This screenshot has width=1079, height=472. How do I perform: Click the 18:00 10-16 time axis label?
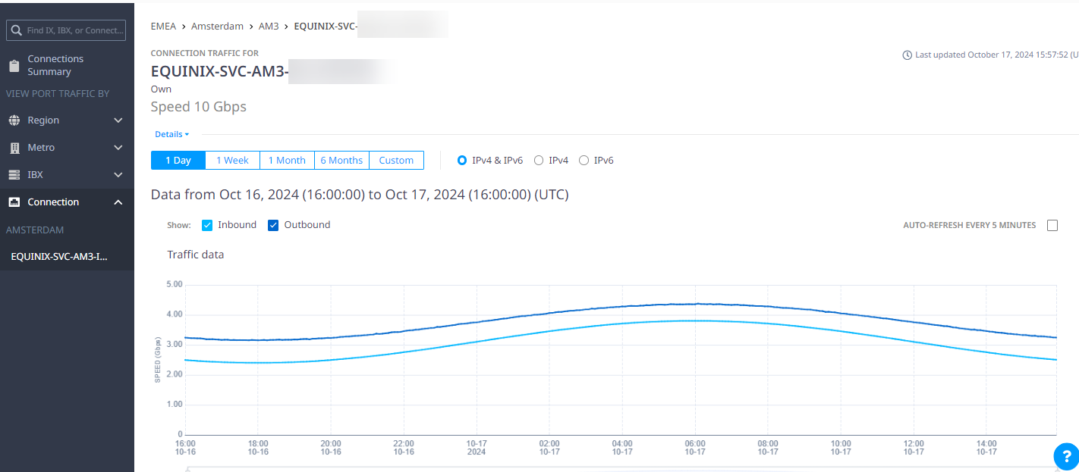click(258, 447)
